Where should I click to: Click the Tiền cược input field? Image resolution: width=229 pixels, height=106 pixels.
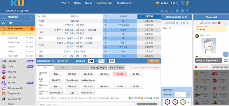coord(180,95)
